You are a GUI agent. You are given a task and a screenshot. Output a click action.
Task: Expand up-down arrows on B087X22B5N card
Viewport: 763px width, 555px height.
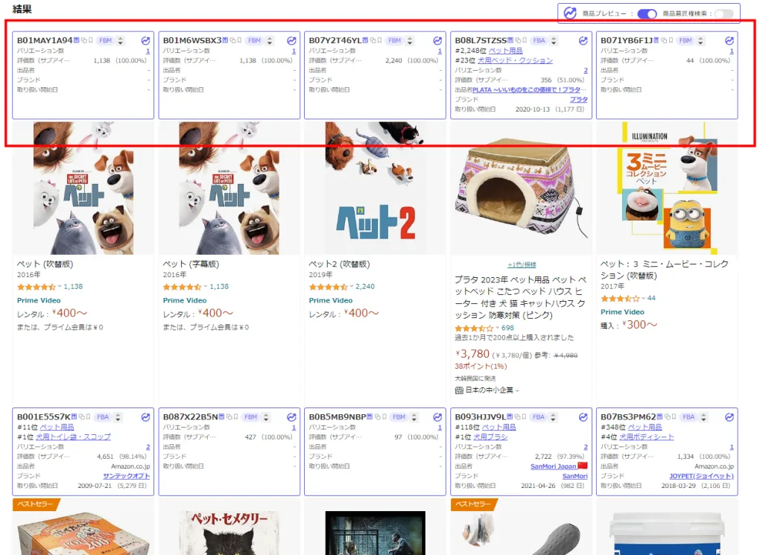click(266, 417)
